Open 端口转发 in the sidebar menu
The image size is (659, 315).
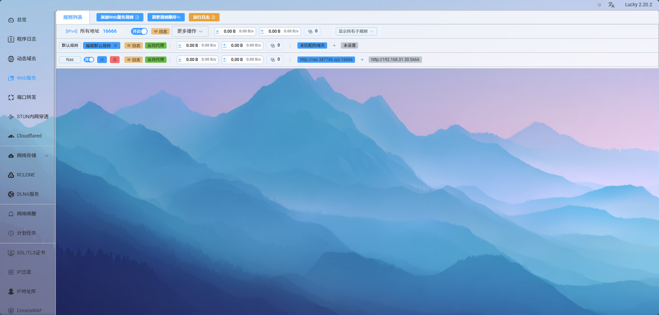point(27,97)
